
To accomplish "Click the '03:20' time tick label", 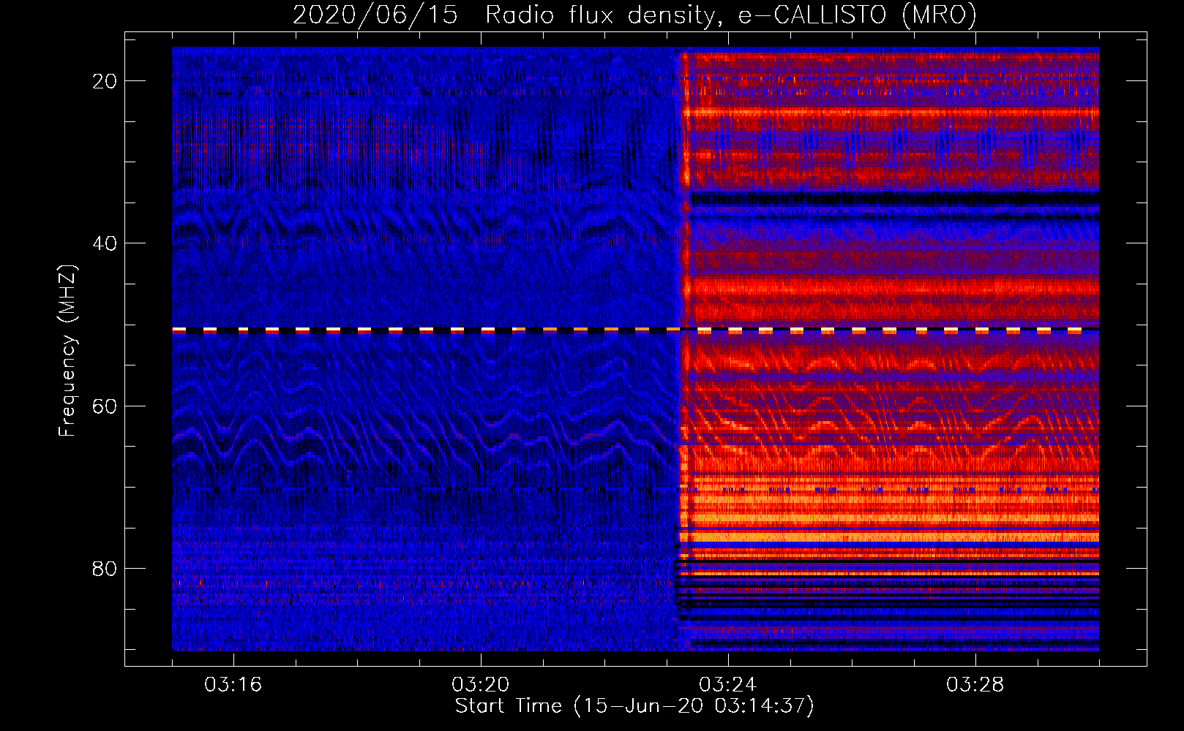I will (x=481, y=685).
